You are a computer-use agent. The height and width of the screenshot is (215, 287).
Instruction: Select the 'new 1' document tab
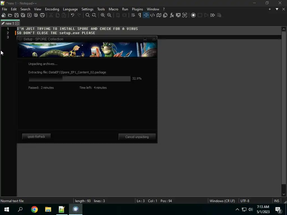[10, 24]
